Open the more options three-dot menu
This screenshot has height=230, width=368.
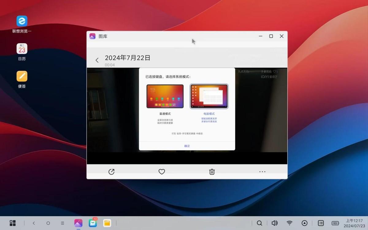[x=262, y=172]
